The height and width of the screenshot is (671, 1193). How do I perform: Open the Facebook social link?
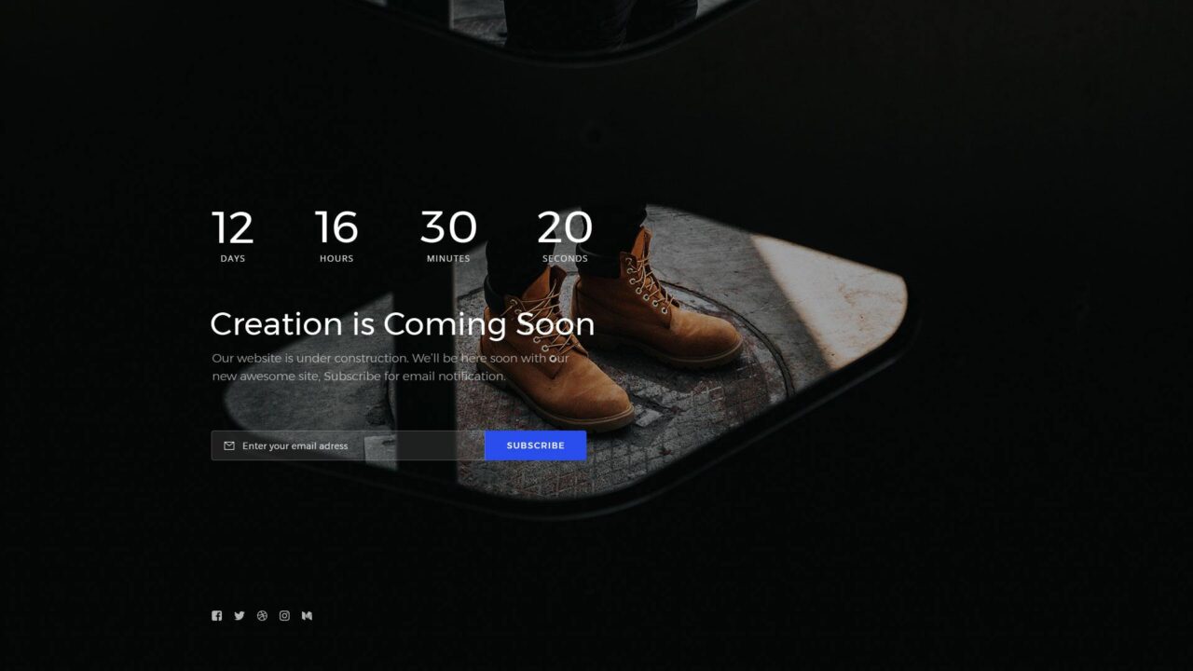(217, 616)
